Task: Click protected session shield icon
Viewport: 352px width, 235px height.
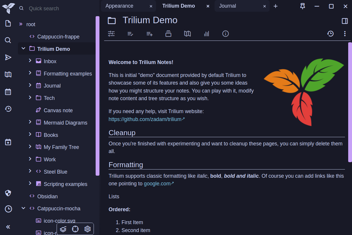Action: (x=8, y=193)
